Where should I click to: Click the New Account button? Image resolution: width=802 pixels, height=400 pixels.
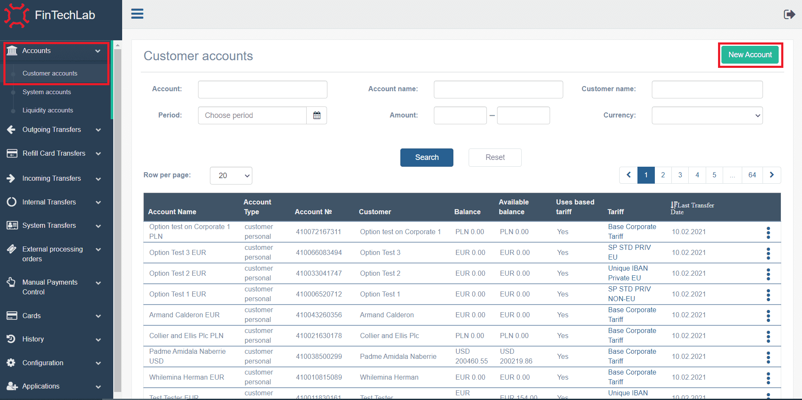pos(750,55)
